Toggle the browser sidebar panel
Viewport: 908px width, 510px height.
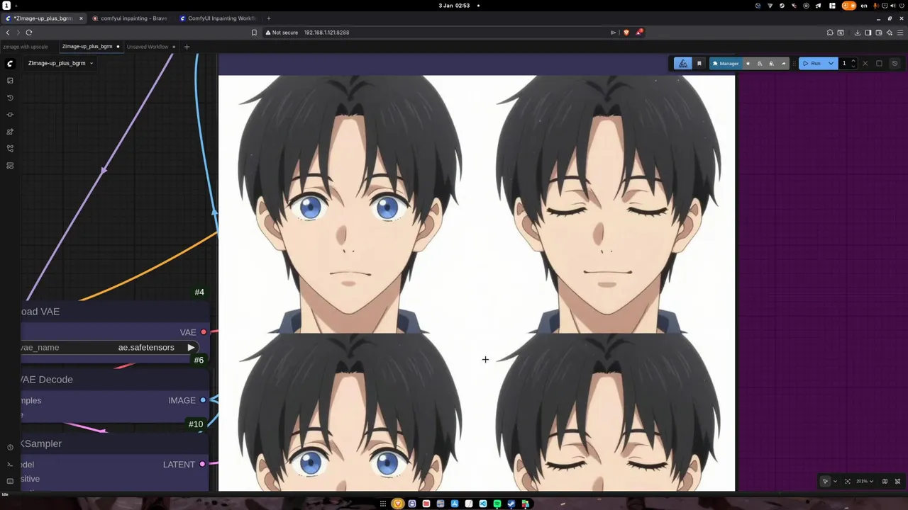(x=868, y=33)
